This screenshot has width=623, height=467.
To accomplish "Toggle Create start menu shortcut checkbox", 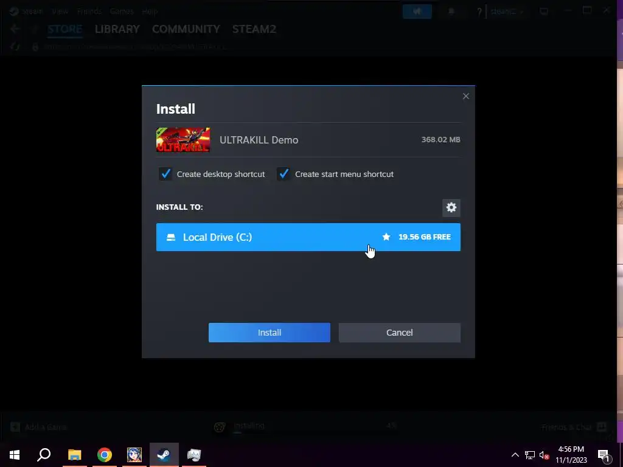I will [284, 174].
